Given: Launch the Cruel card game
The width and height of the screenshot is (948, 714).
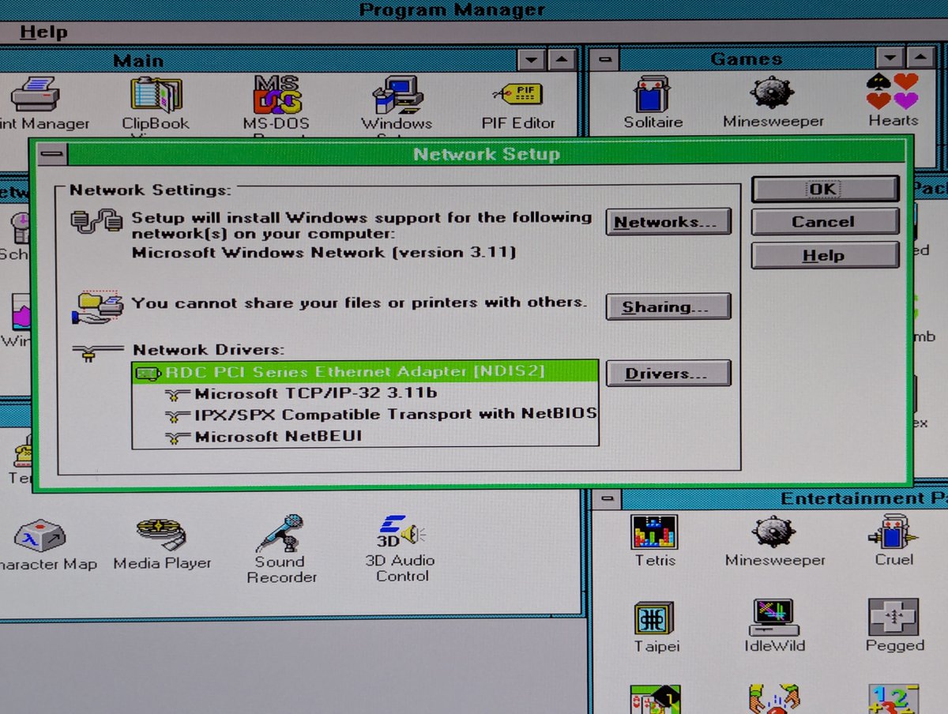Looking at the screenshot, I should point(893,532).
